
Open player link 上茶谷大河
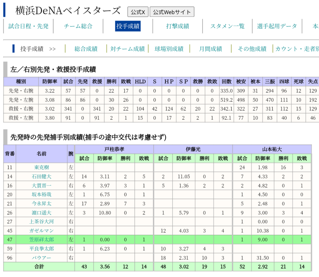41,222
